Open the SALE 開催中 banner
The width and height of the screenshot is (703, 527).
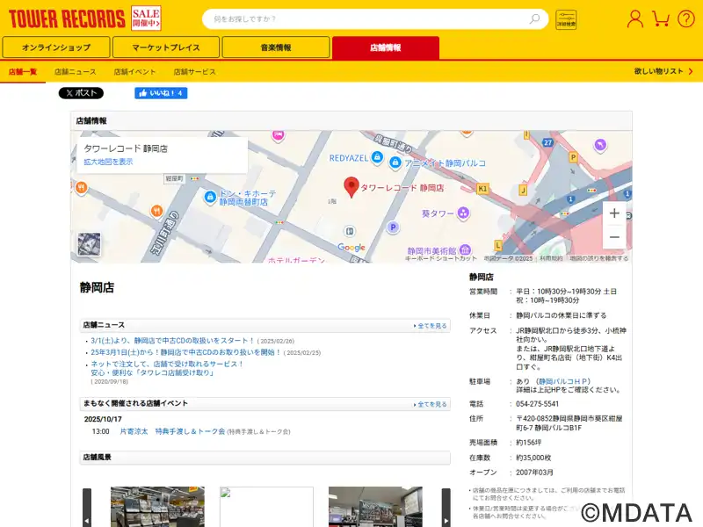point(146,18)
